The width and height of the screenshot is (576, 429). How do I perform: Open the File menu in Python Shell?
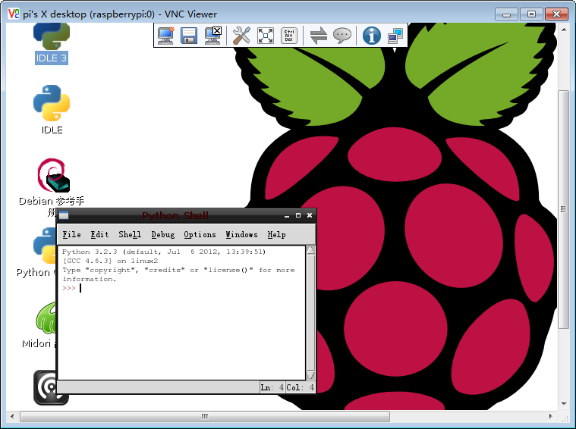[x=71, y=234]
